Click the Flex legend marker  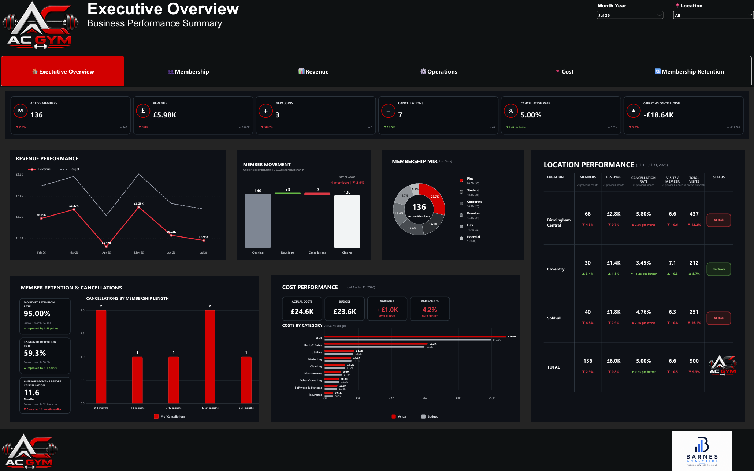click(x=461, y=227)
